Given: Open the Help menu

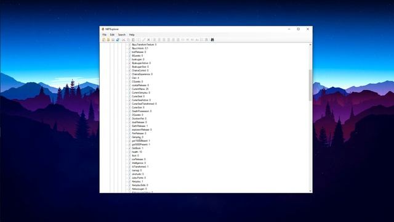Looking at the screenshot, I should tap(132, 35).
